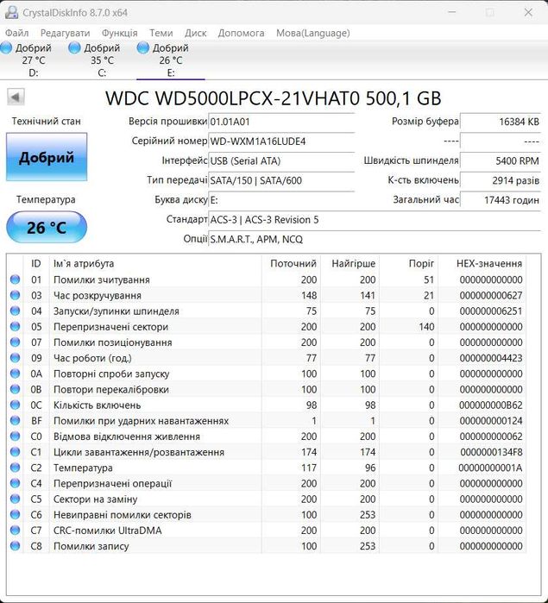Click power on count 2914 разів

pos(501,180)
